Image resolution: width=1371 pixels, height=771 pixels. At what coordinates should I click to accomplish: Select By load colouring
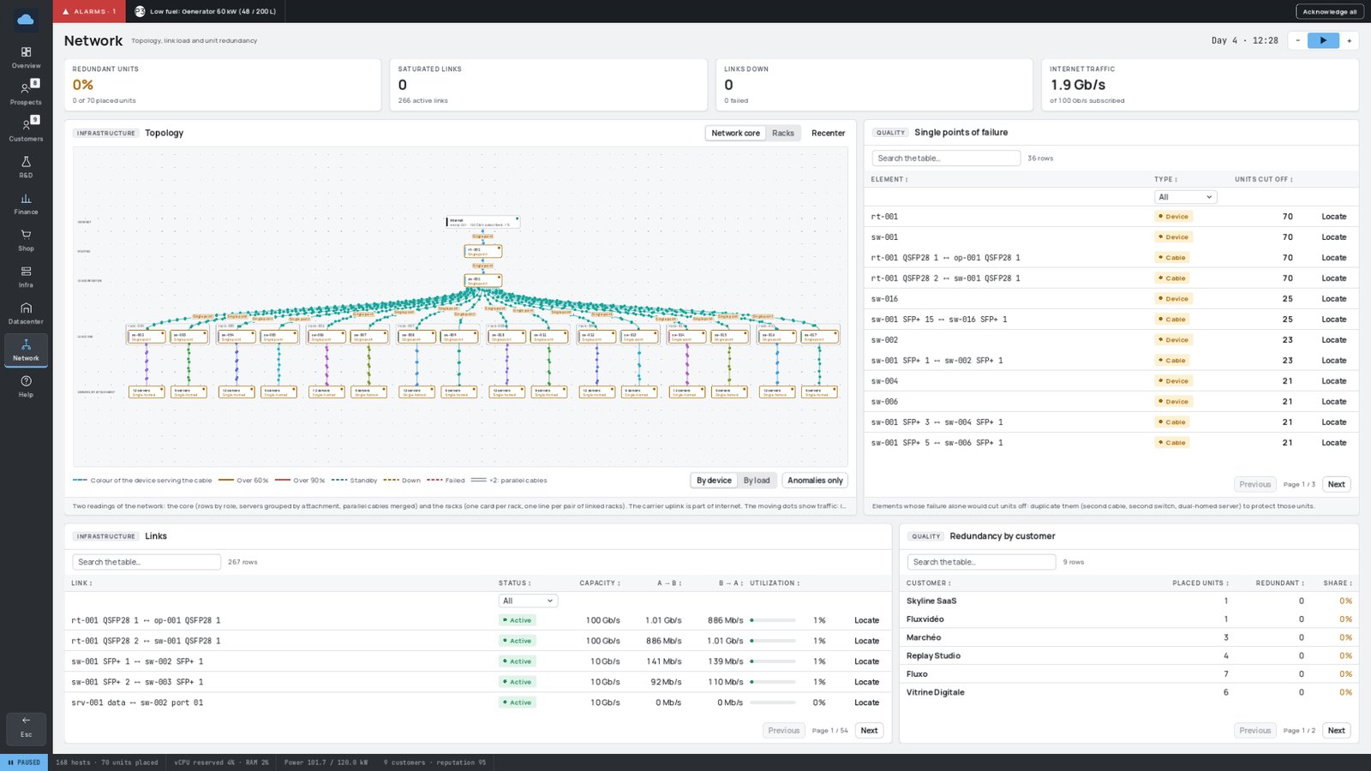[x=757, y=481]
